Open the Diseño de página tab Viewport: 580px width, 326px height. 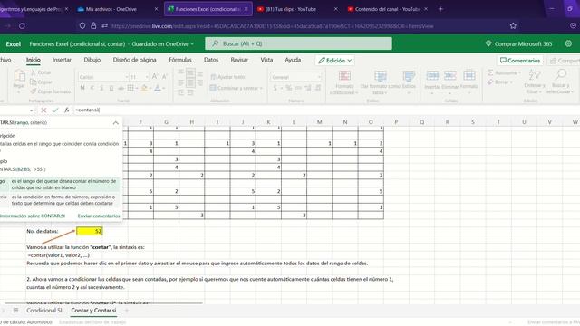(135, 60)
